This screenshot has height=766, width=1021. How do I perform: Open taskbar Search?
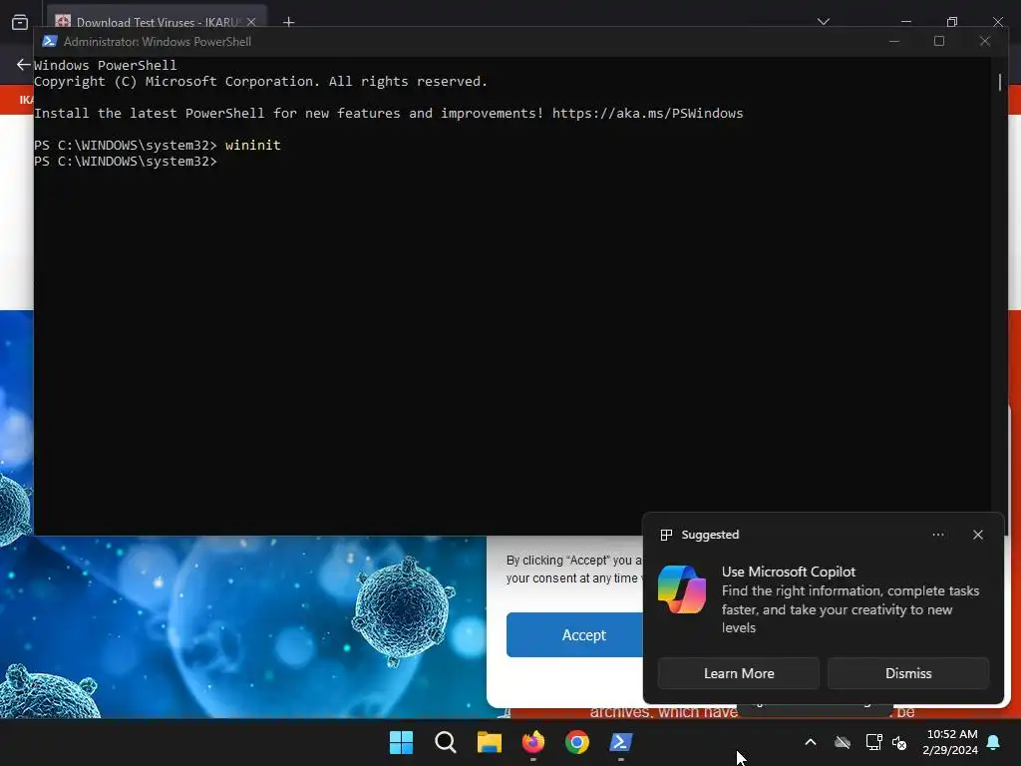coord(446,742)
